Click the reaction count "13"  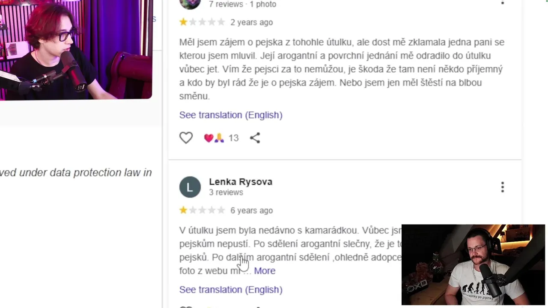pyautogui.click(x=233, y=138)
